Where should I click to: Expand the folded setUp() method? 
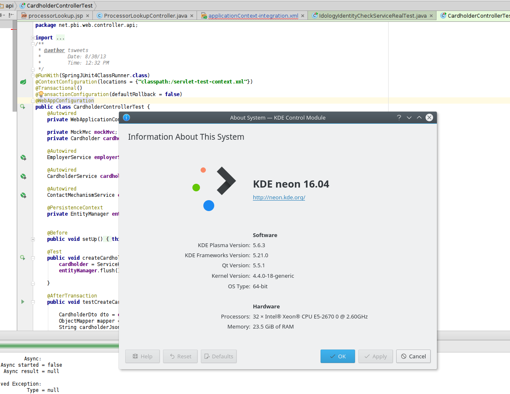point(33,239)
